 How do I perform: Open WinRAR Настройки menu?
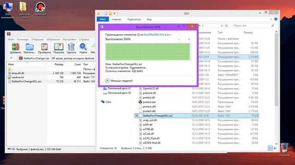point(70,39)
